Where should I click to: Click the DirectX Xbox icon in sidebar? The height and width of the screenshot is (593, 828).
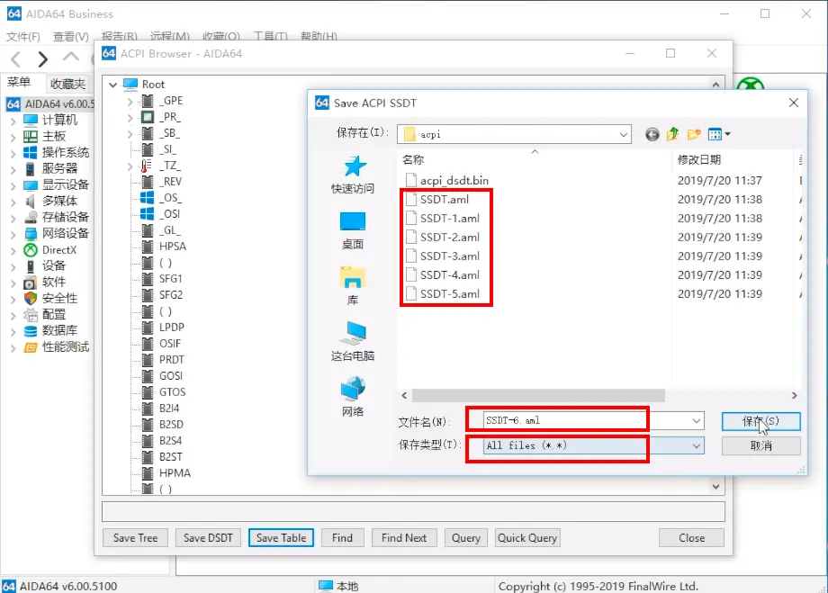[x=31, y=250]
